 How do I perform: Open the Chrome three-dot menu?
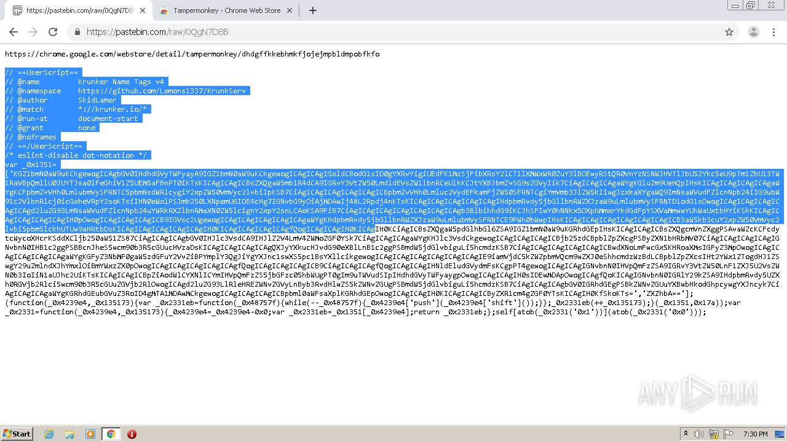click(773, 32)
